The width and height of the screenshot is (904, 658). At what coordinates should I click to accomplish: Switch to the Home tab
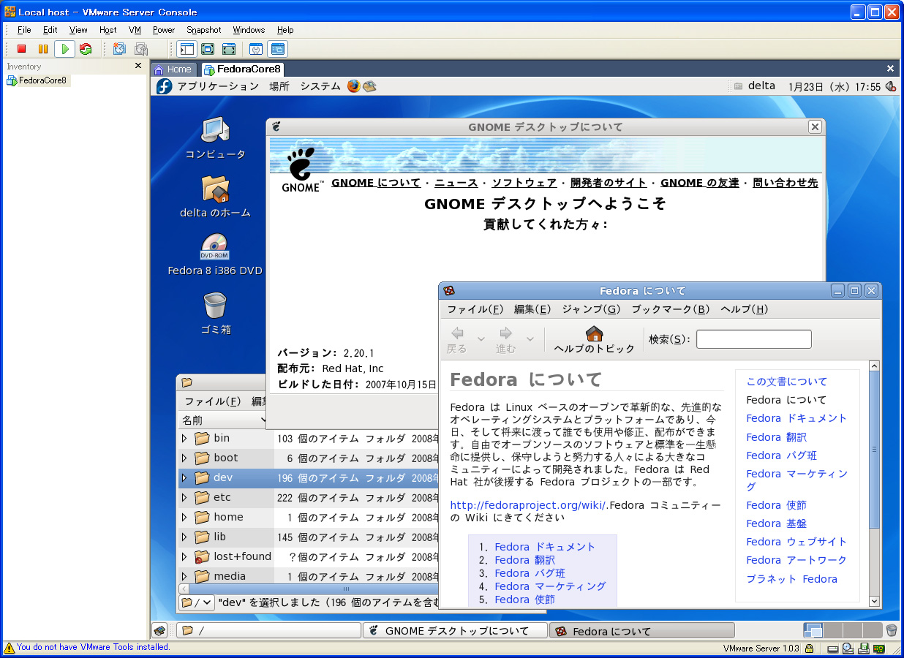tap(173, 69)
